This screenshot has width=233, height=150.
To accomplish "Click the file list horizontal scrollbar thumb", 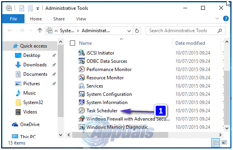I will 120,135.
